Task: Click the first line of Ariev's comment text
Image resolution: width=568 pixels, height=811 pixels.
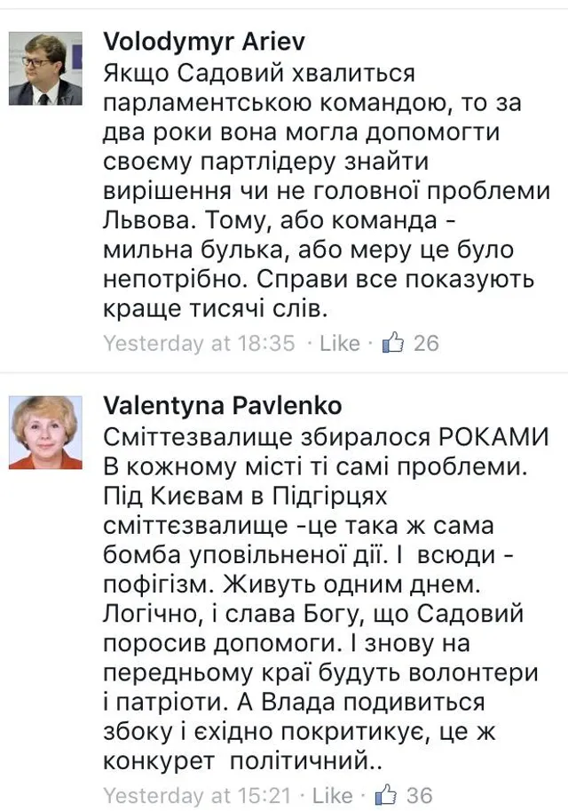Action: pyautogui.click(x=259, y=71)
